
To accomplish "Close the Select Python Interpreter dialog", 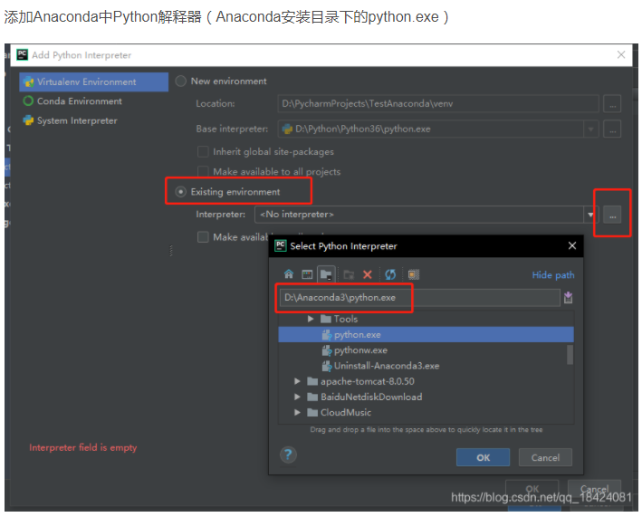I will (x=572, y=245).
